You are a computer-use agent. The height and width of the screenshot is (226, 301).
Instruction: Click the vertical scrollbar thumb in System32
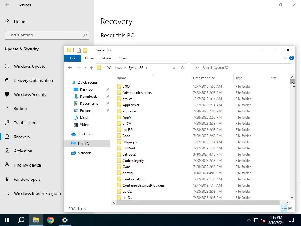click(292, 82)
